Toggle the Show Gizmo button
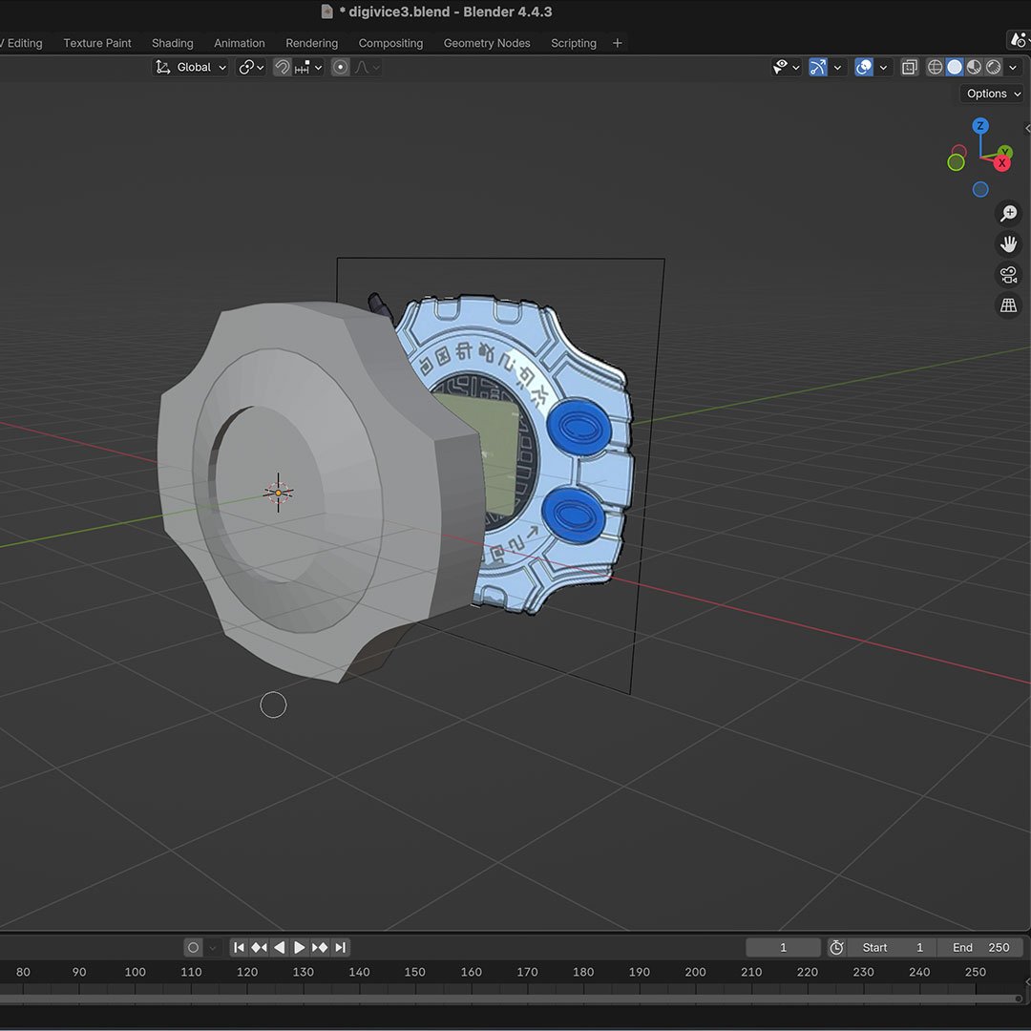This screenshot has height=1031, width=1031. (818, 67)
